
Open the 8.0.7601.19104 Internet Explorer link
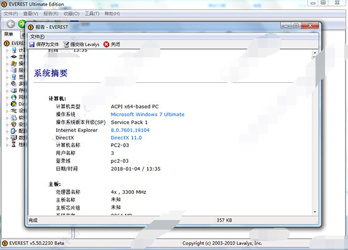pos(130,130)
